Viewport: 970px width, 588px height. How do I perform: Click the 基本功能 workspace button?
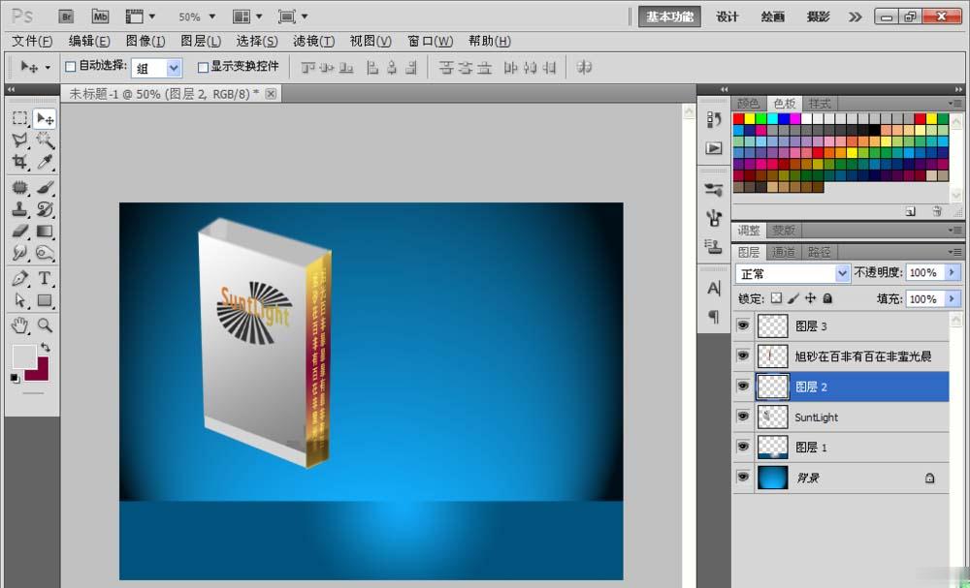[x=668, y=16]
